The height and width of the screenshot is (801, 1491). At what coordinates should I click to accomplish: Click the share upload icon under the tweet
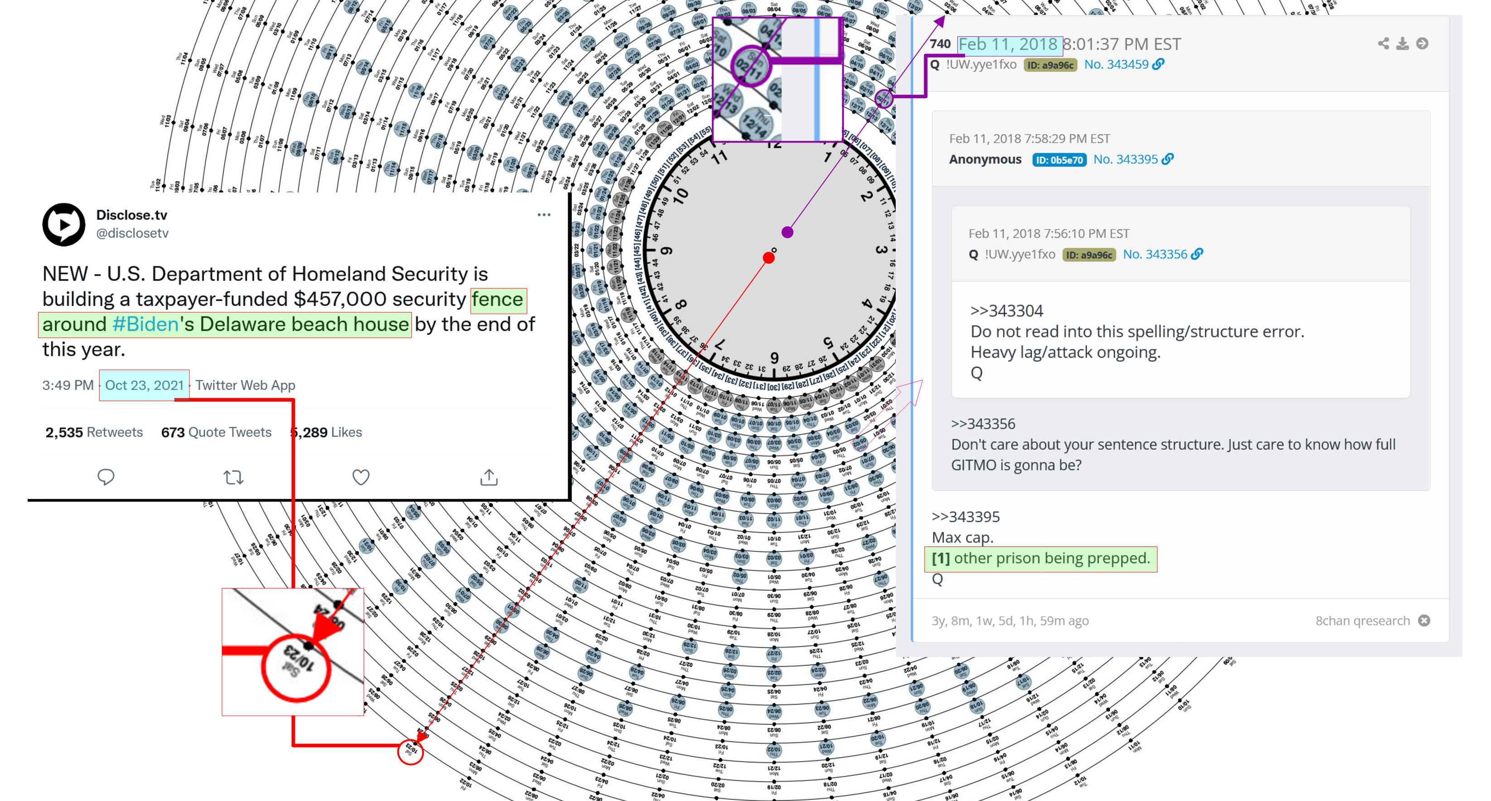[488, 477]
